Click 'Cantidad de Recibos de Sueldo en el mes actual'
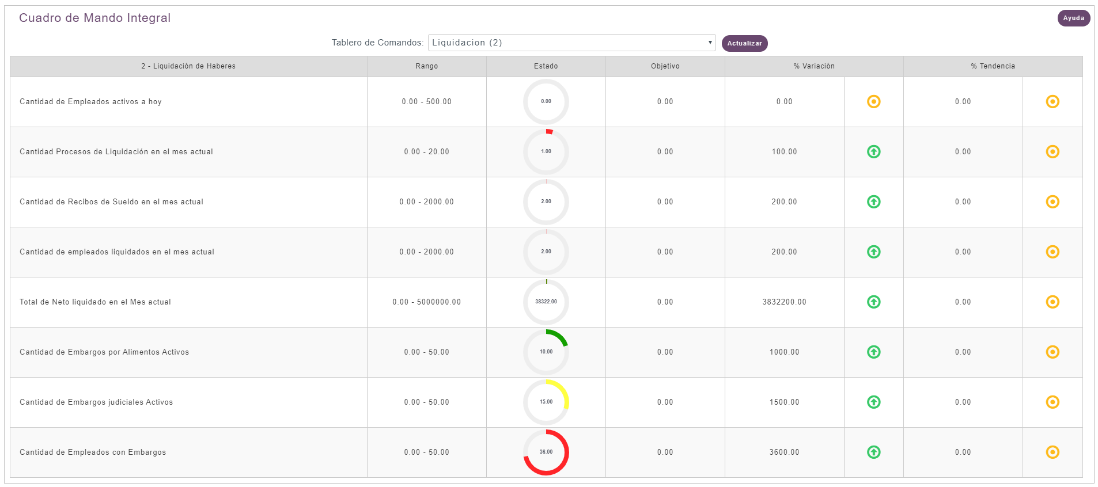 111,202
